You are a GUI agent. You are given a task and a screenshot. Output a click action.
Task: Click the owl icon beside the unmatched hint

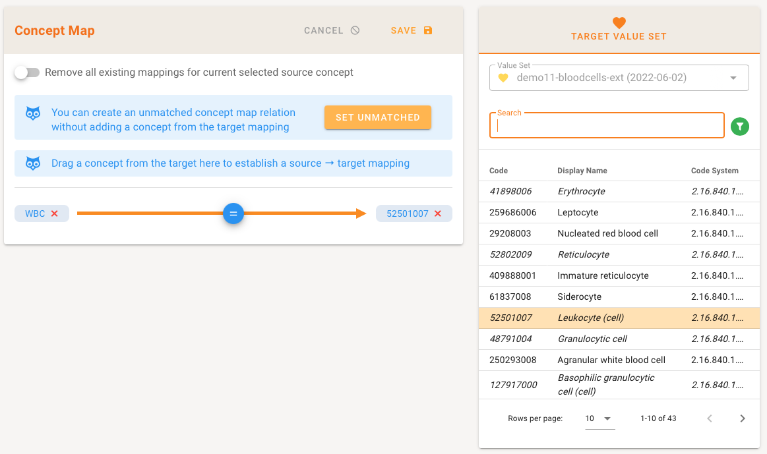(x=33, y=113)
